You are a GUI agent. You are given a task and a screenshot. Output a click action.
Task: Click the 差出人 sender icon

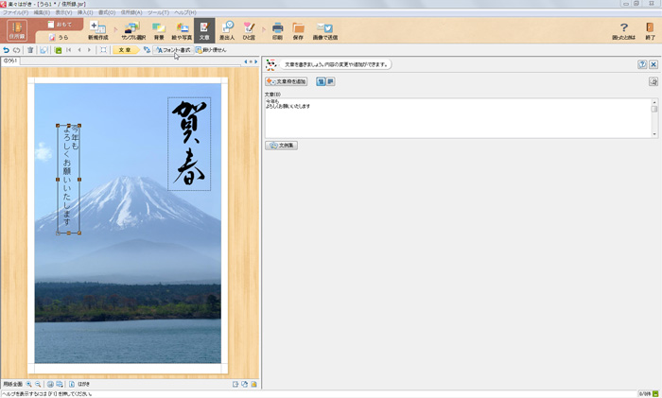coord(227,30)
